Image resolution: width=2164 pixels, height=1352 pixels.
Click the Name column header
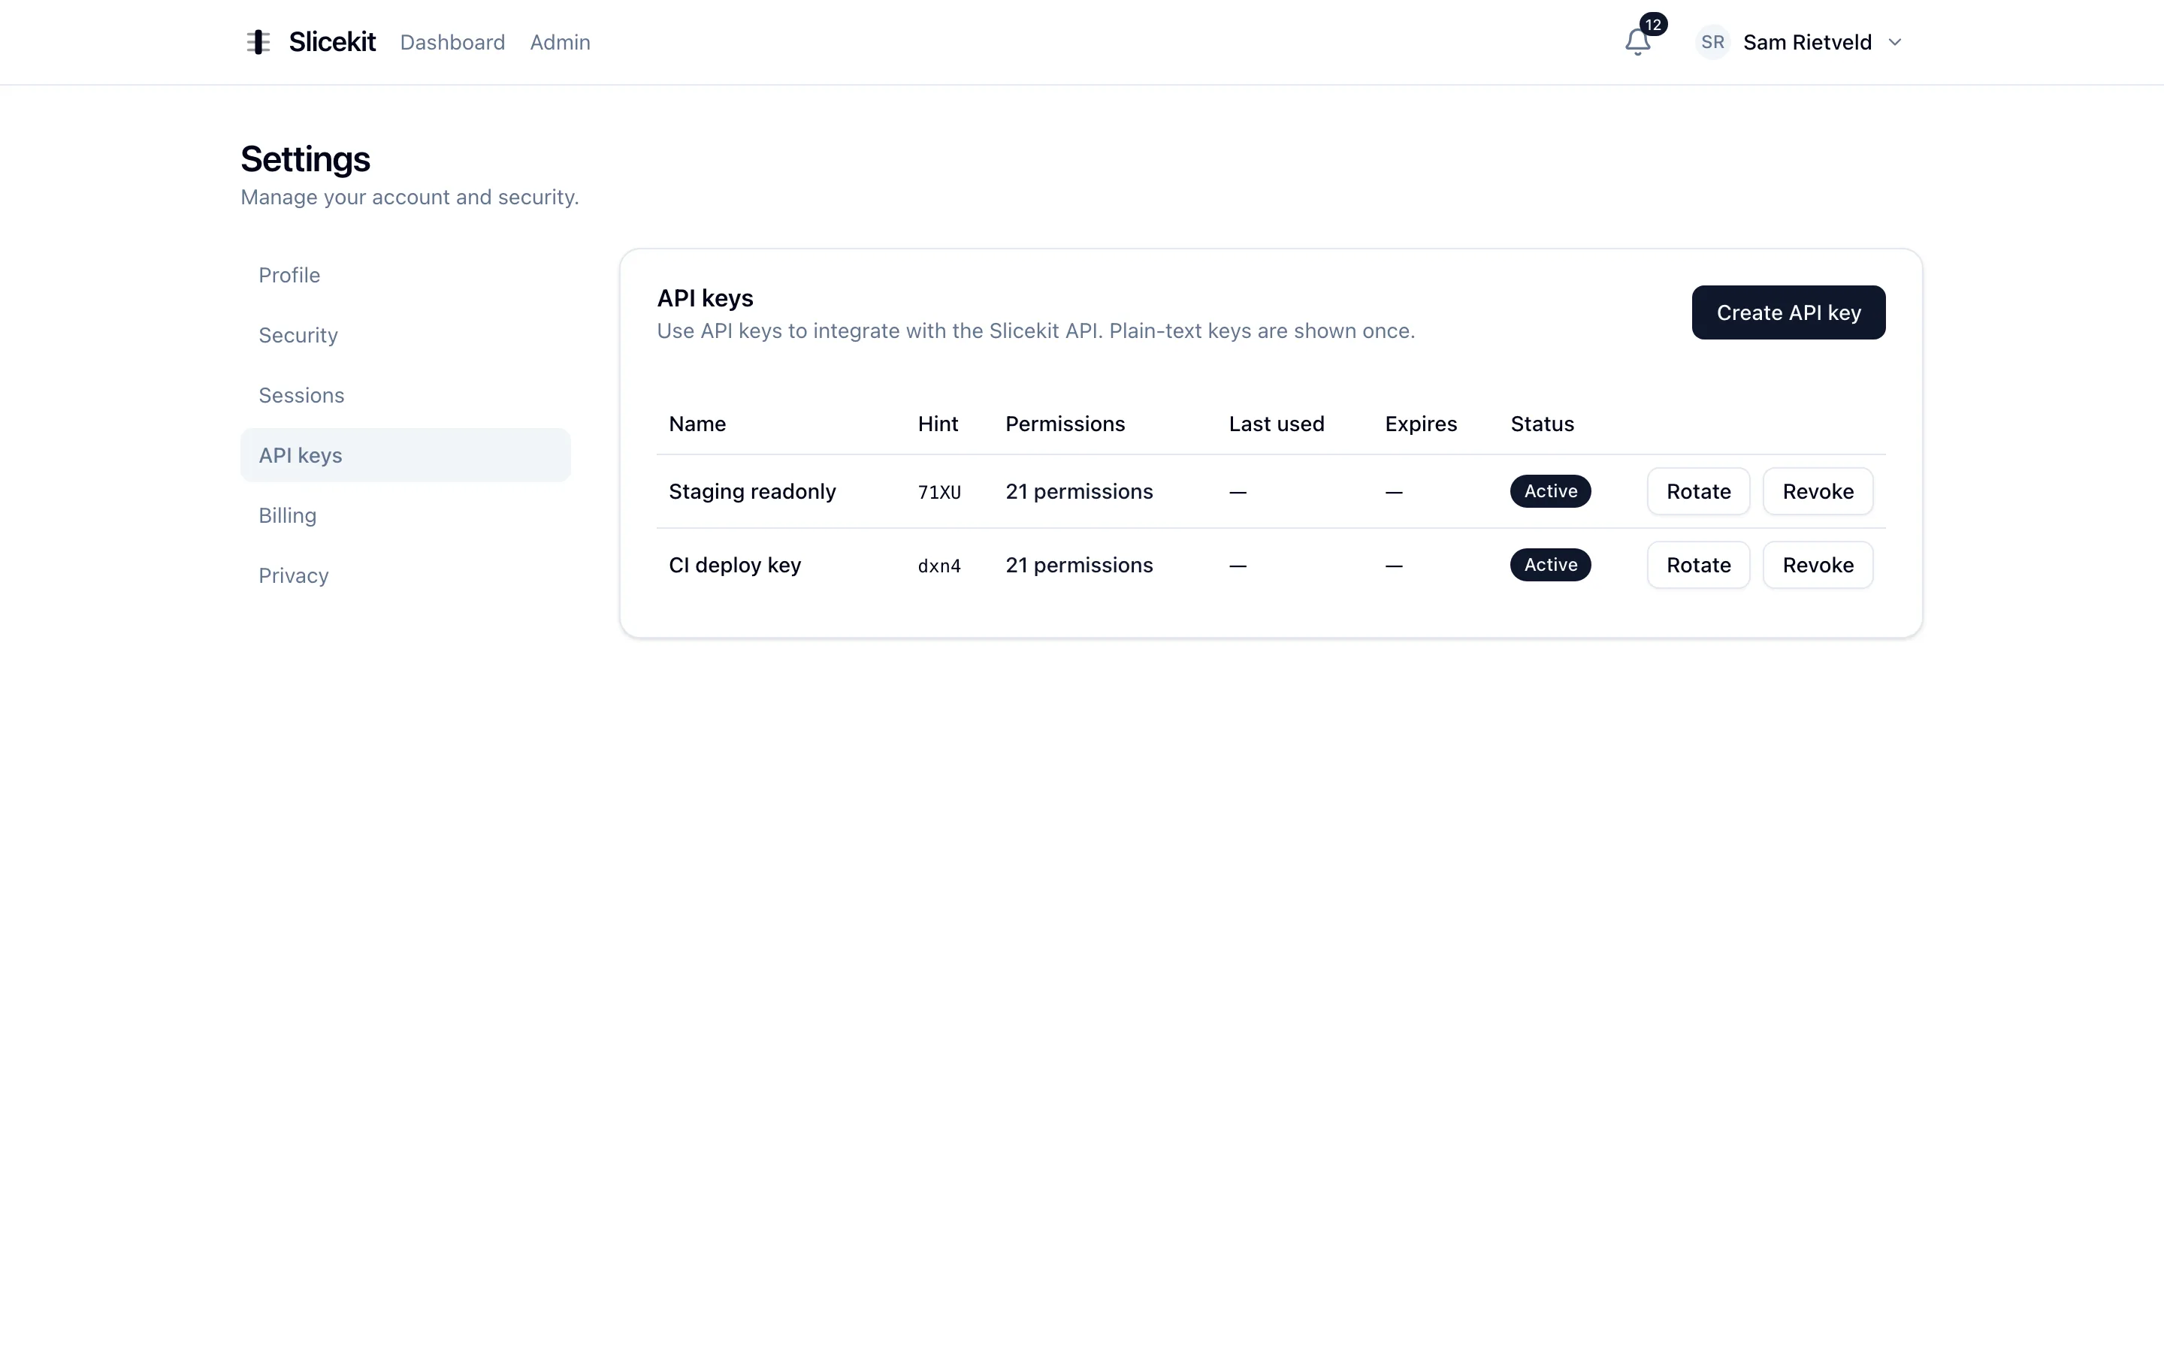pyautogui.click(x=697, y=424)
